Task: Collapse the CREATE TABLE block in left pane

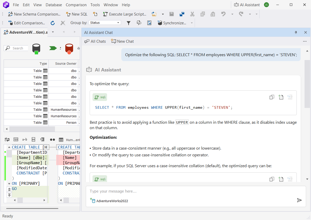Action: 9,147
